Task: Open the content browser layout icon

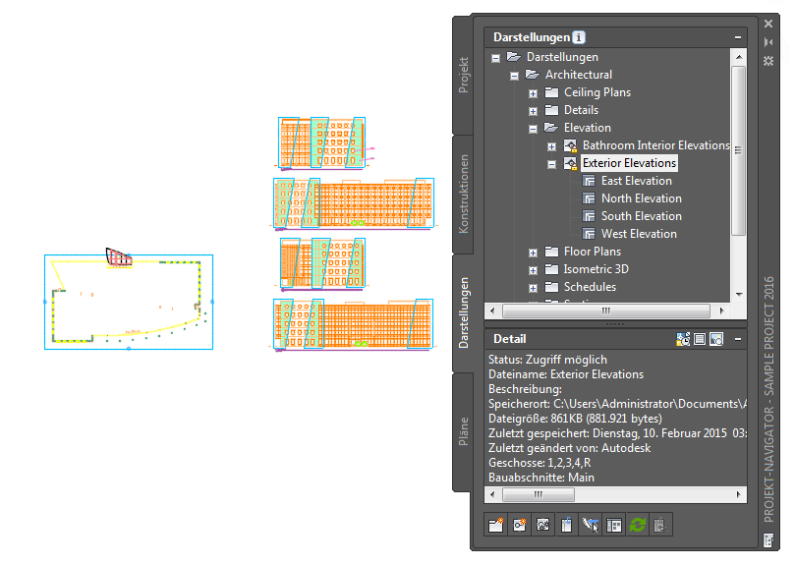Action: [x=614, y=525]
